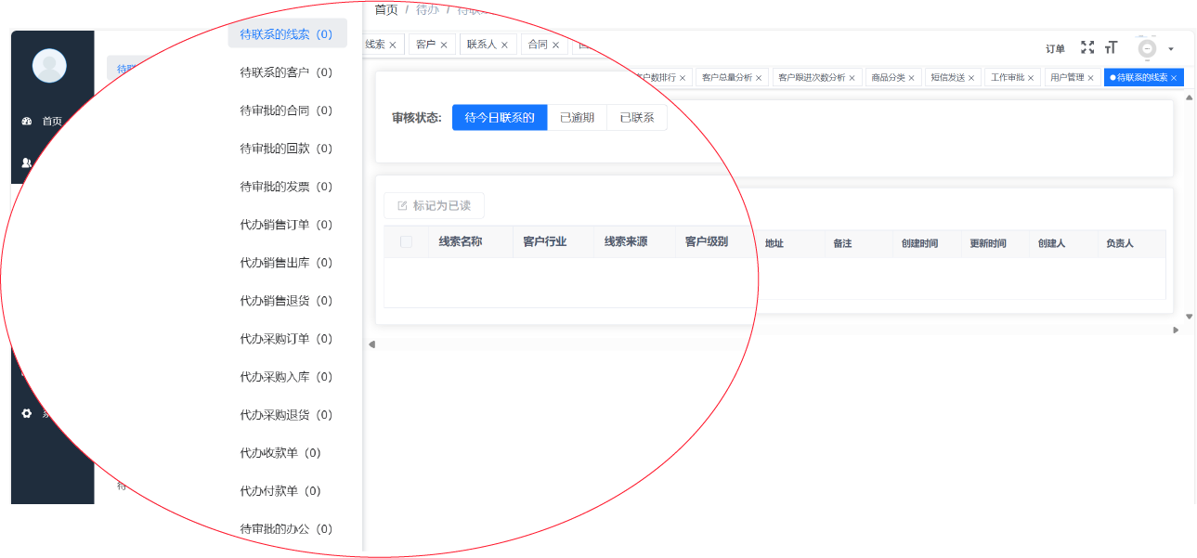This screenshot has height=558, width=1197.
Task: Click the 标记为已读 button
Action: [x=434, y=206]
